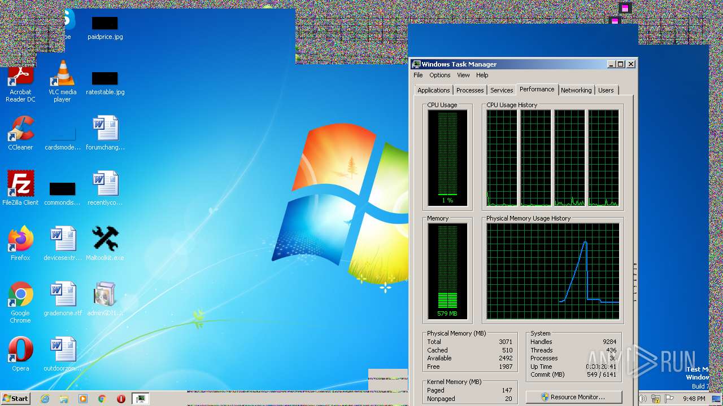Open Task Manager View menu
This screenshot has width=723, height=406.
[x=463, y=75]
